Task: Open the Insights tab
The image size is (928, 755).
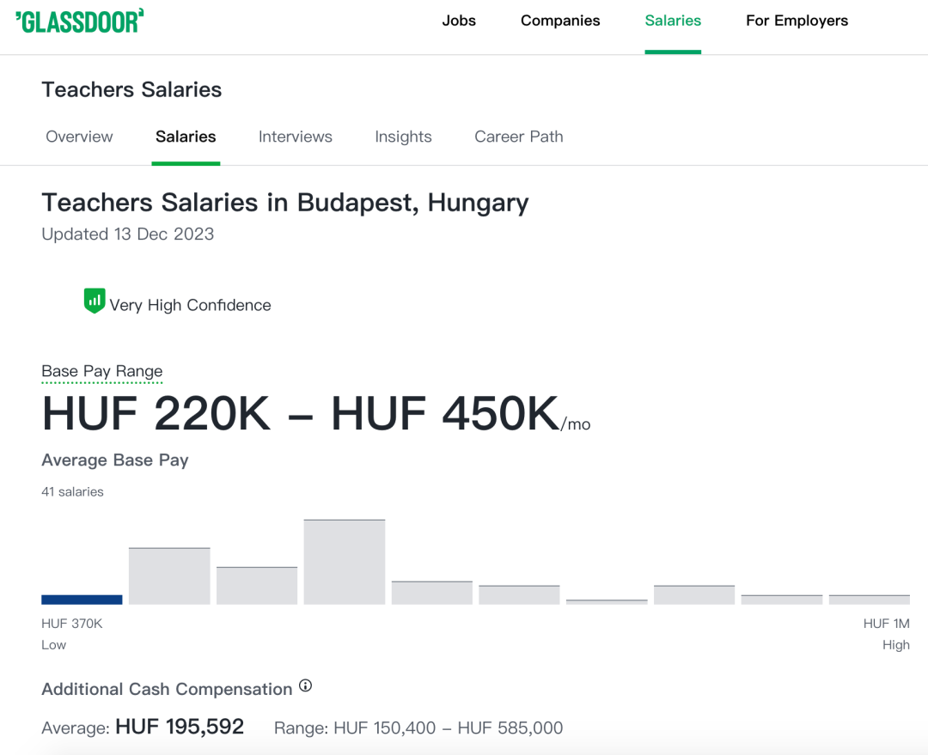Action: (403, 137)
